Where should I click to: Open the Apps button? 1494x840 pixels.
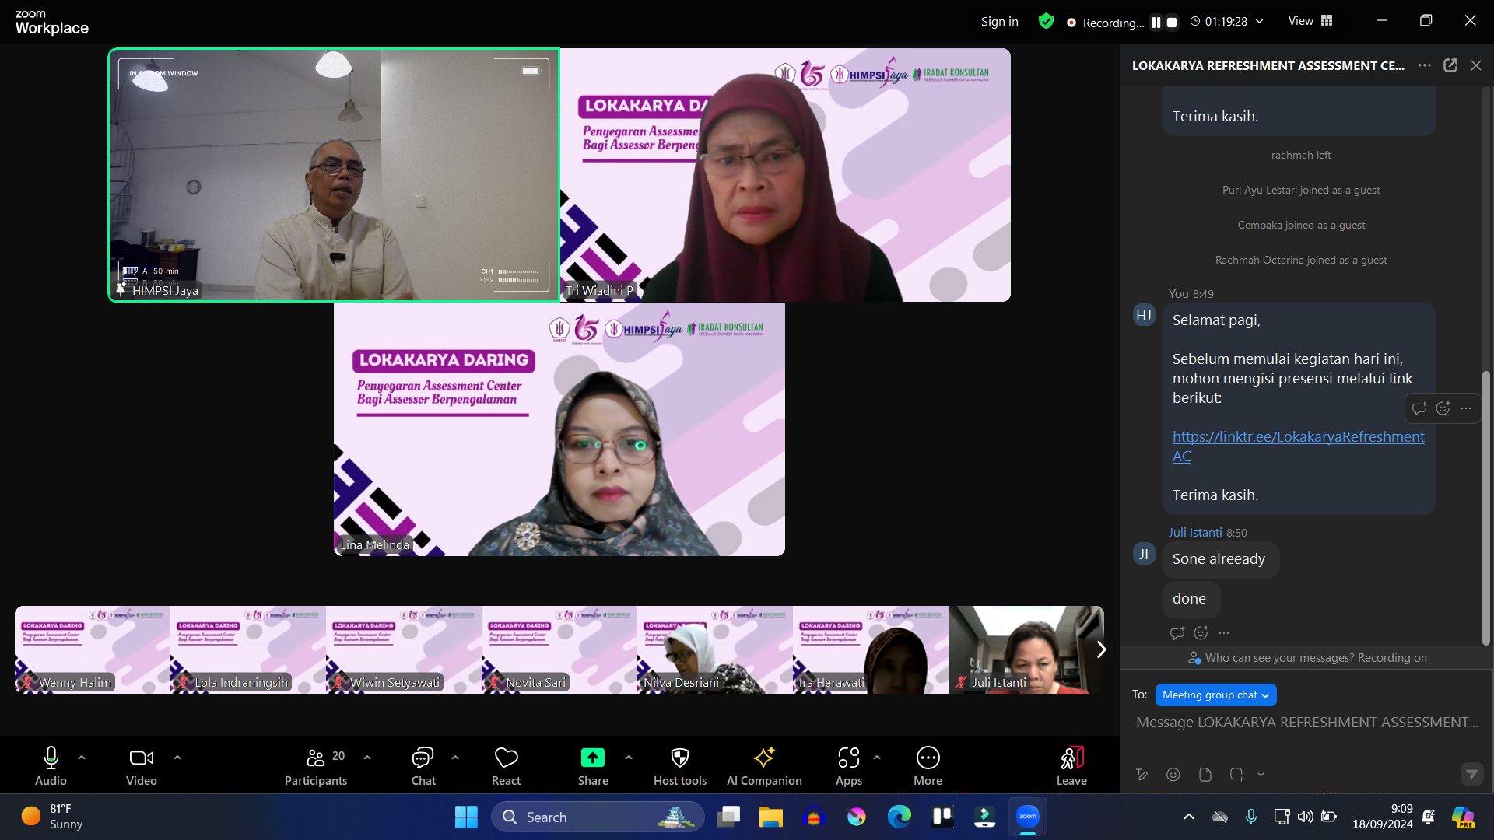[x=848, y=758]
